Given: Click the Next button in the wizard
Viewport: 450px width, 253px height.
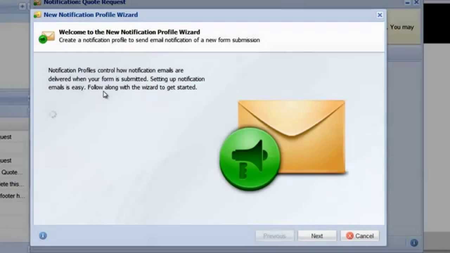Looking at the screenshot, I should click(317, 236).
